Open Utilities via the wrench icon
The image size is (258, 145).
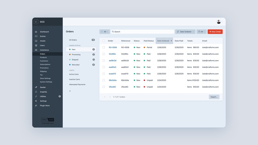point(36,96)
